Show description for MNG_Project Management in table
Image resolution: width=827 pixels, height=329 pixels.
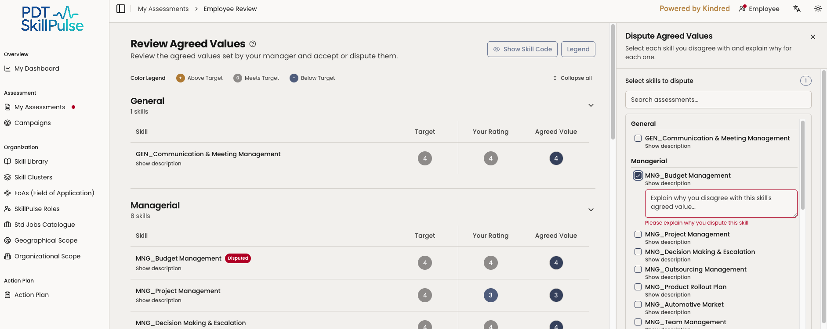coord(159,300)
